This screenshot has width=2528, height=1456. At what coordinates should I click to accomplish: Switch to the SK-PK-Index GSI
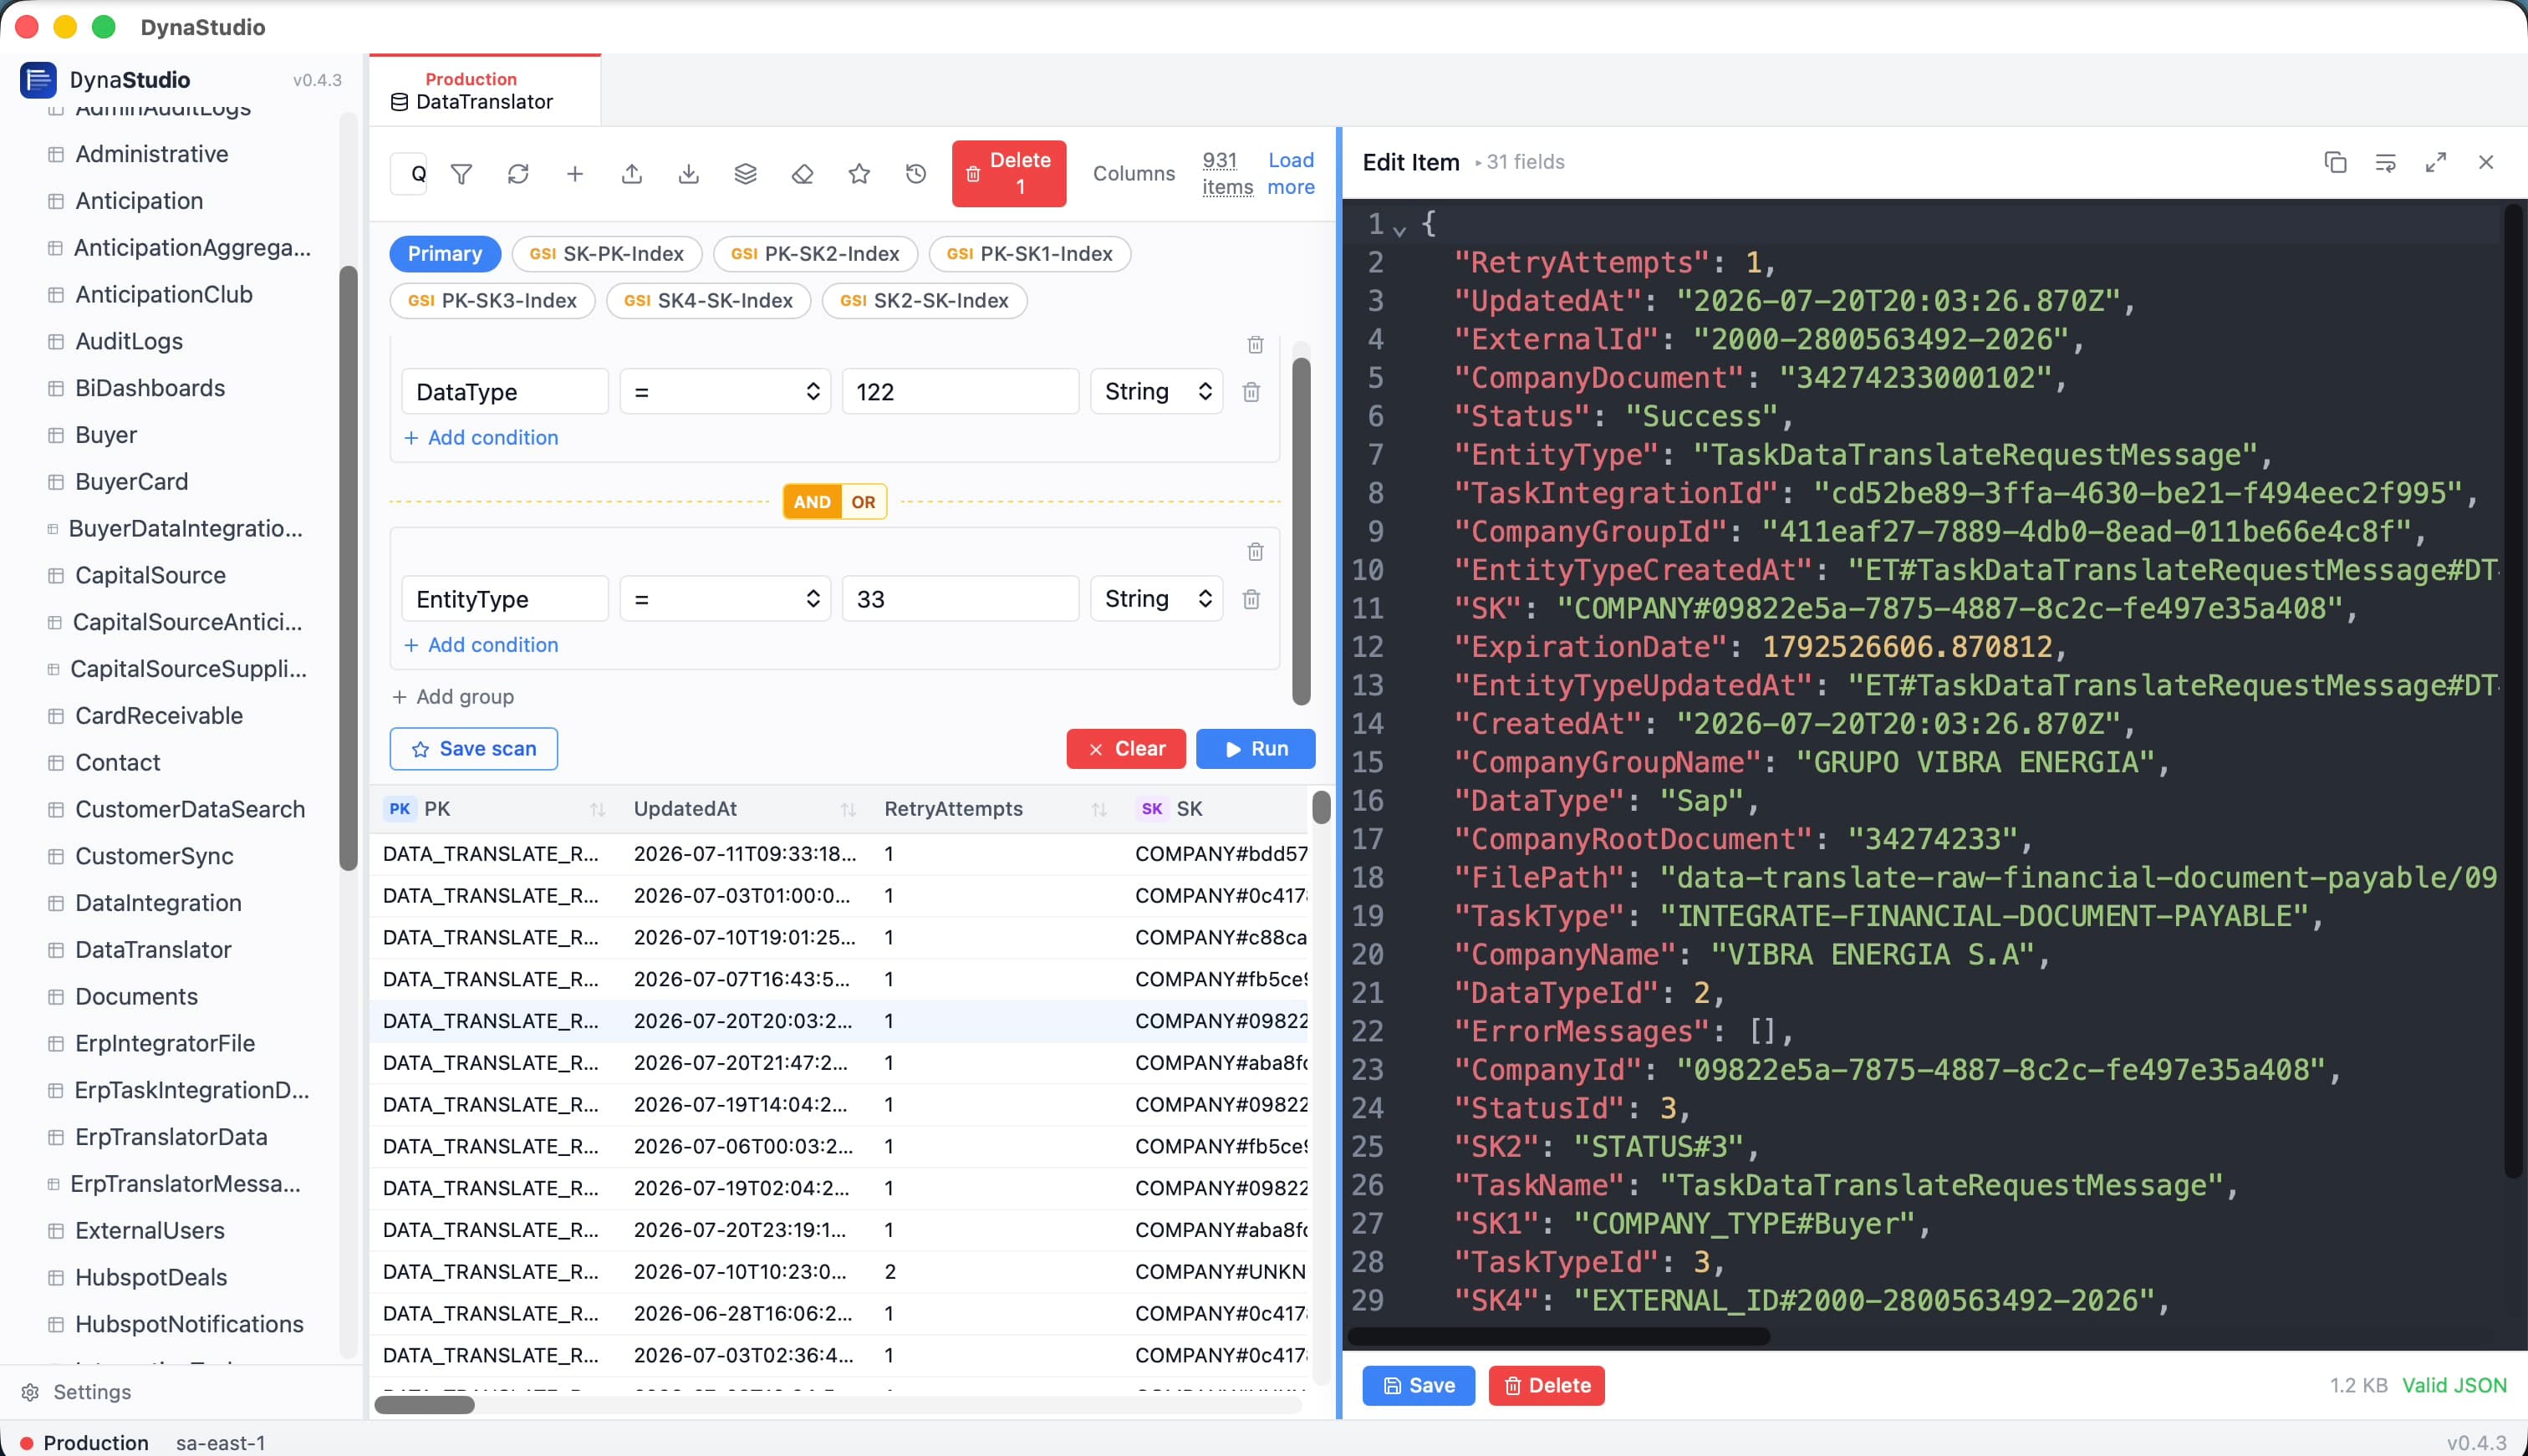point(607,254)
